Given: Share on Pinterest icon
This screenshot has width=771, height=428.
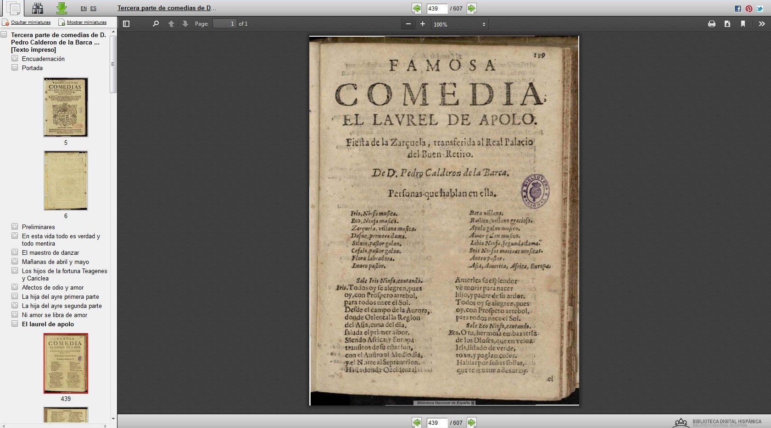Looking at the screenshot, I should 749,9.
